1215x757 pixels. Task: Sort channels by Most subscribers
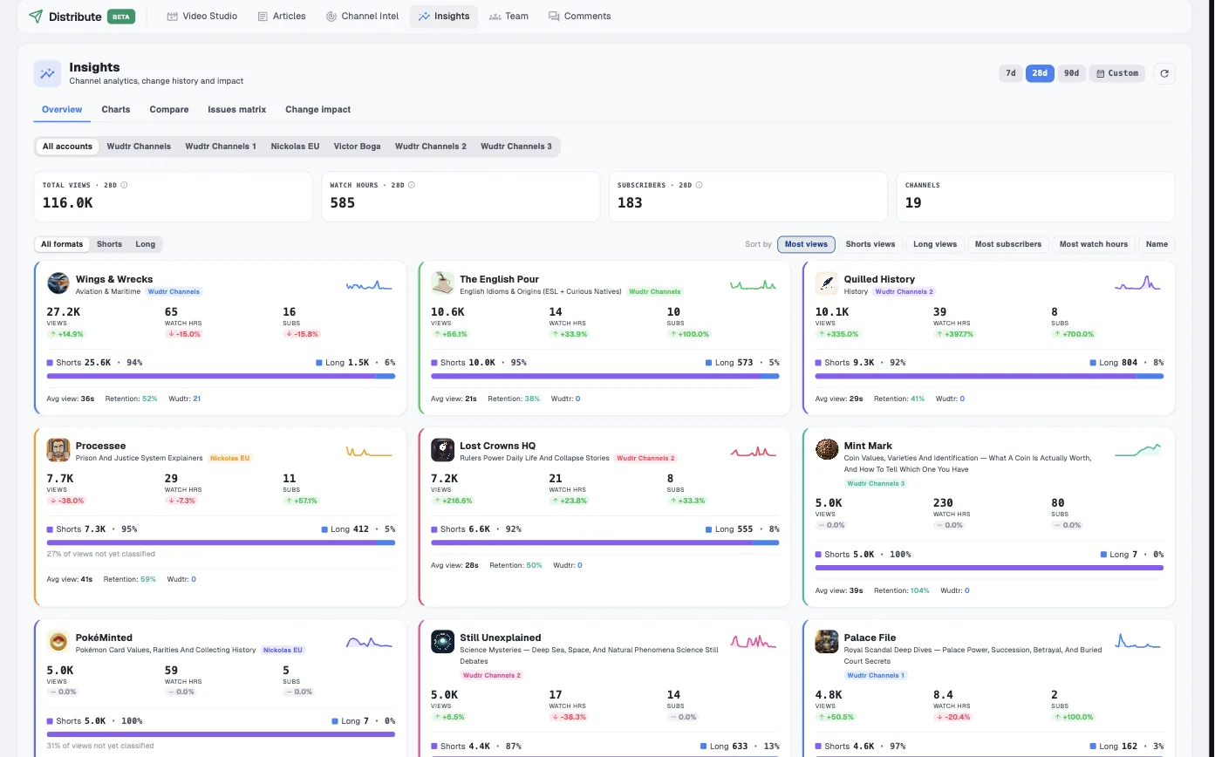[x=1008, y=244]
